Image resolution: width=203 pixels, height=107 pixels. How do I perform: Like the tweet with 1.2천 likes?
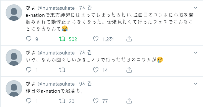tap(96, 39)
